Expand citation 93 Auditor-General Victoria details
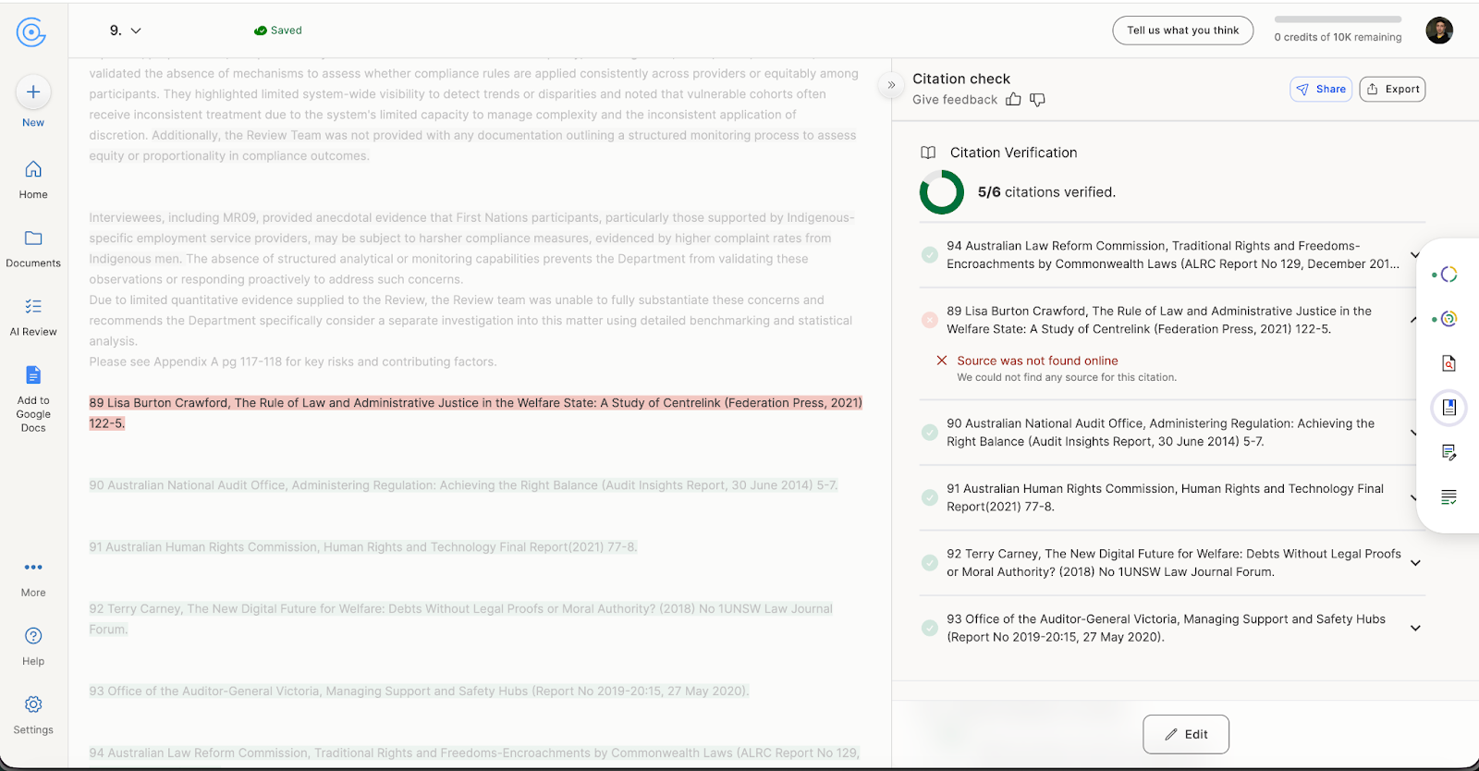 click(1415, 629)
